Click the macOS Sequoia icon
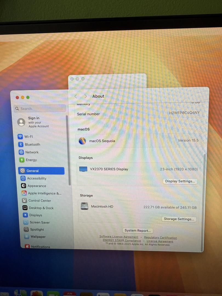The height and width of the screenshot is (296, 222). [82, 141]
